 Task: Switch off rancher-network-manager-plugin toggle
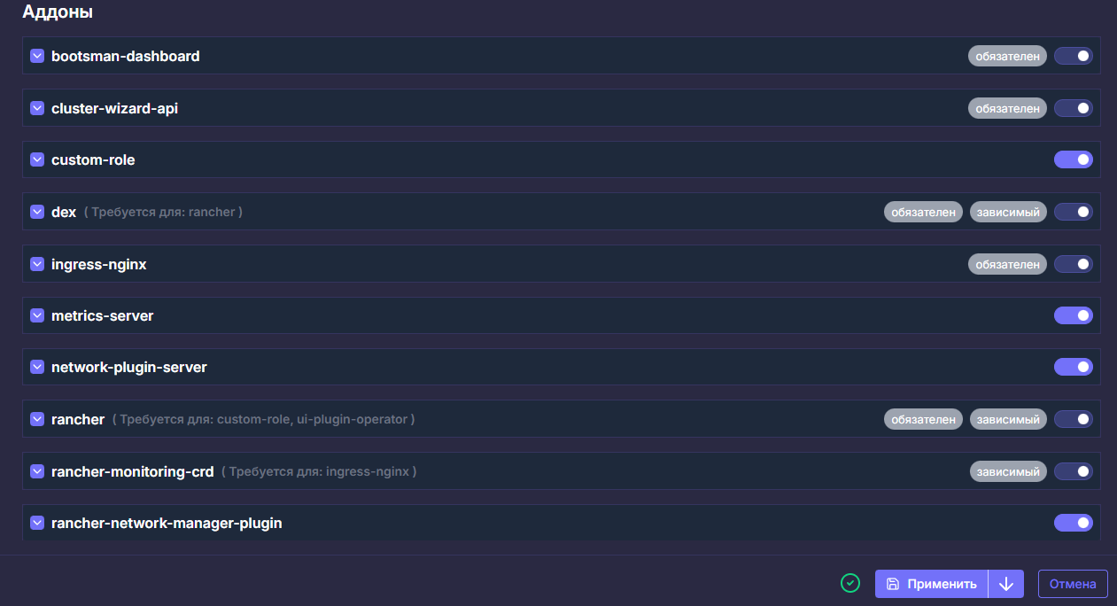tap(1074, 523)
